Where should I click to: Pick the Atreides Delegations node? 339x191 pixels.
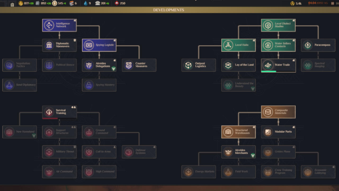(99, 65)
